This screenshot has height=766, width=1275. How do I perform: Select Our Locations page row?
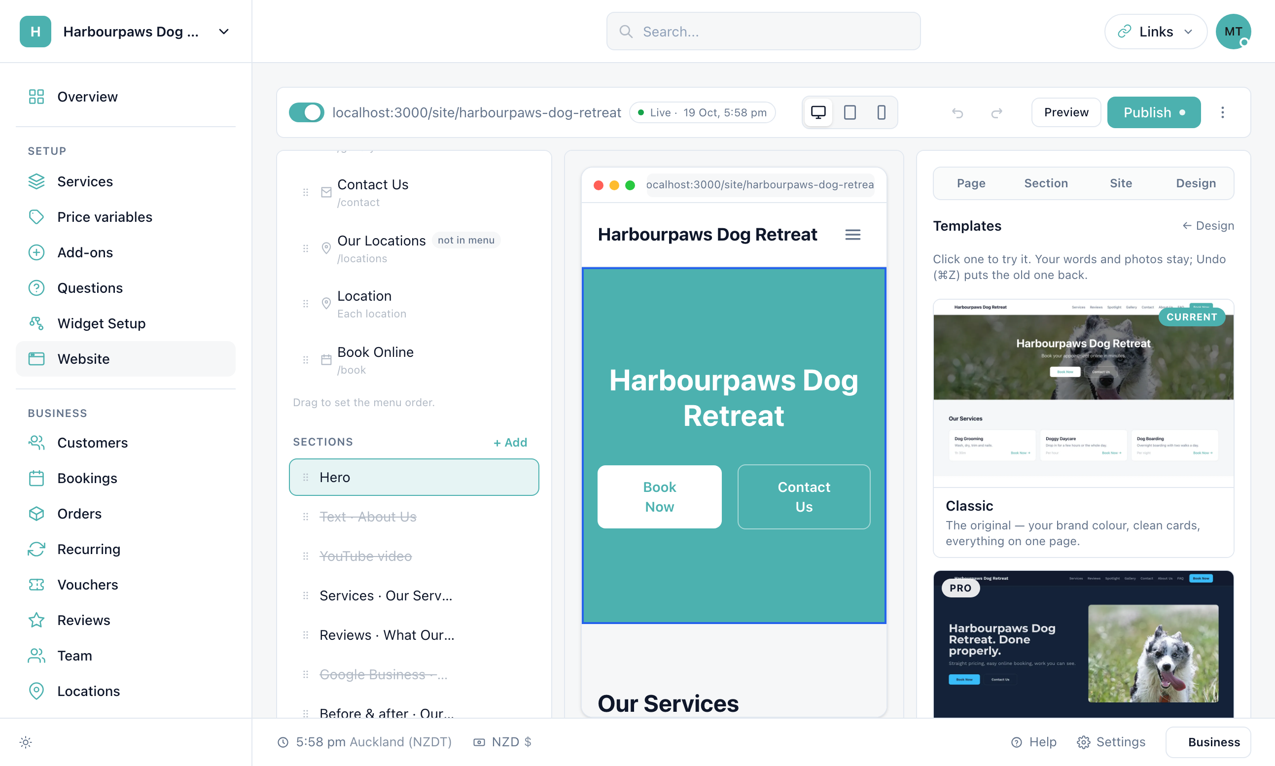pos(414,248)
